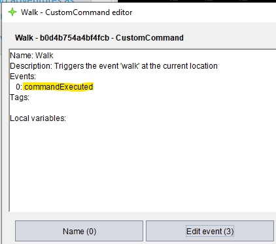This screenshot has height=244, width=276.
Task: Click the word 'CustomCommand' in the bold header
Action: coord(150,38)
